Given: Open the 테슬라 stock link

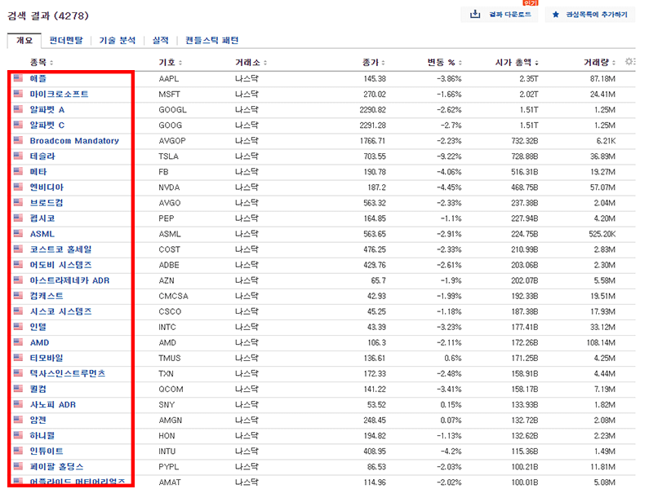Looking at the screenshot, I should tap(42, 156).
